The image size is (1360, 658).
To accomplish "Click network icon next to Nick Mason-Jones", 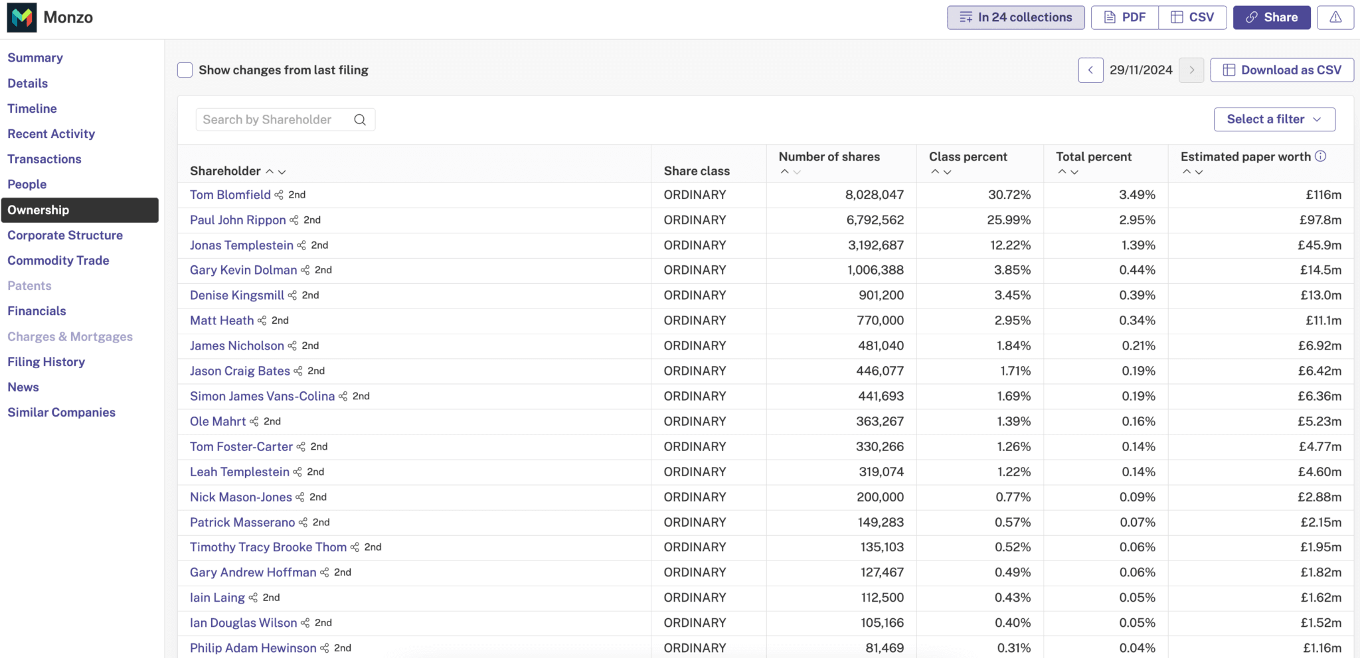I will pos(300,497).
